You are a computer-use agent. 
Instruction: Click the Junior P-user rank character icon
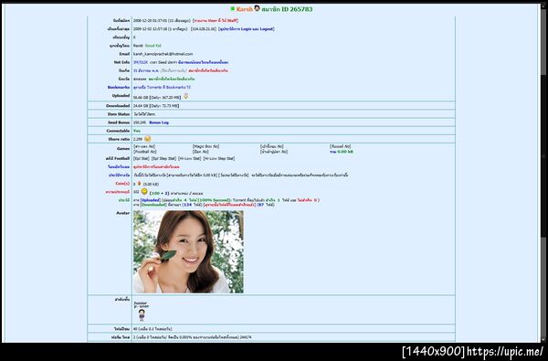pos(142,314)
